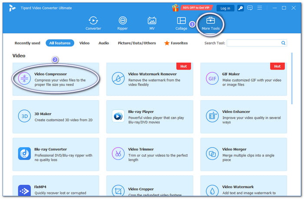Screen dimensions: 304x199
Task: Click the Log in button
Action: [x=225, y=8]
